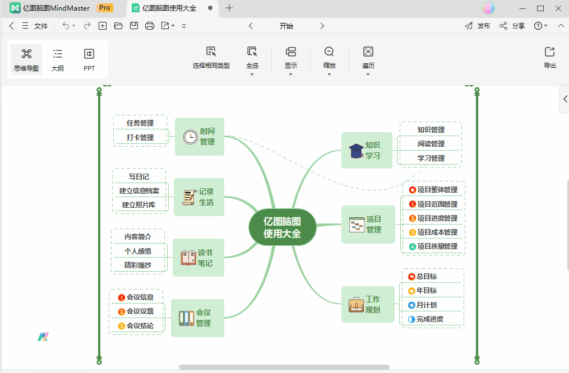Click the 项目质量管理 subtopic
The height and width of the screenshot is (373, 569).
433,246
